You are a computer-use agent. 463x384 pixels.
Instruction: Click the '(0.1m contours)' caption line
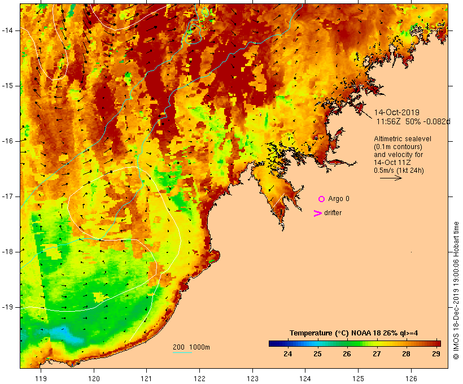pyautogui.click(x=398, y=147)
